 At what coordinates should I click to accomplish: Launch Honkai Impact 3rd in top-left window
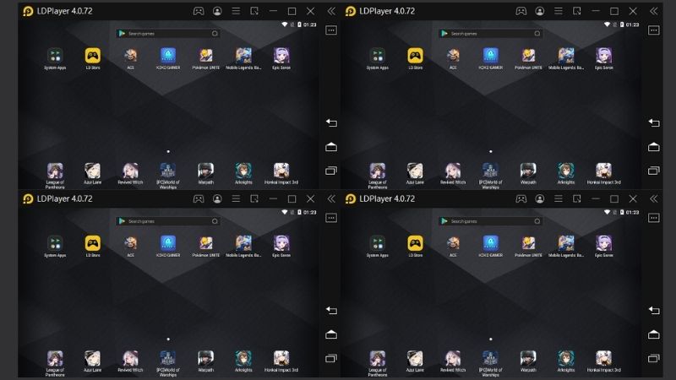tap(281, 171)
